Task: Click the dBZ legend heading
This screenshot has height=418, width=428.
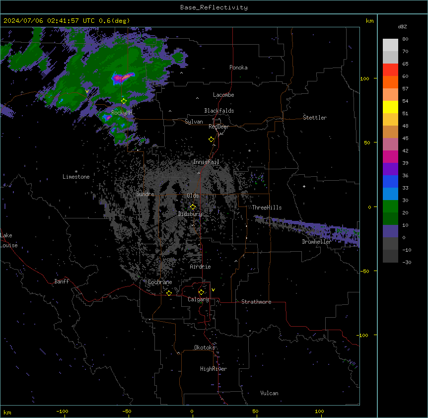Action: [x=402, y=26]
